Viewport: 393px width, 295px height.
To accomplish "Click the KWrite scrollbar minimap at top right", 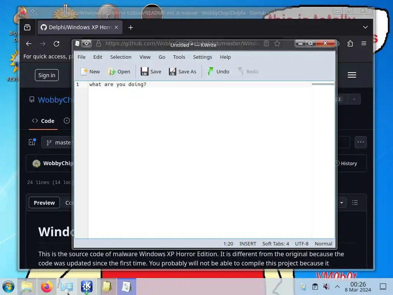I will pos(323,84).
